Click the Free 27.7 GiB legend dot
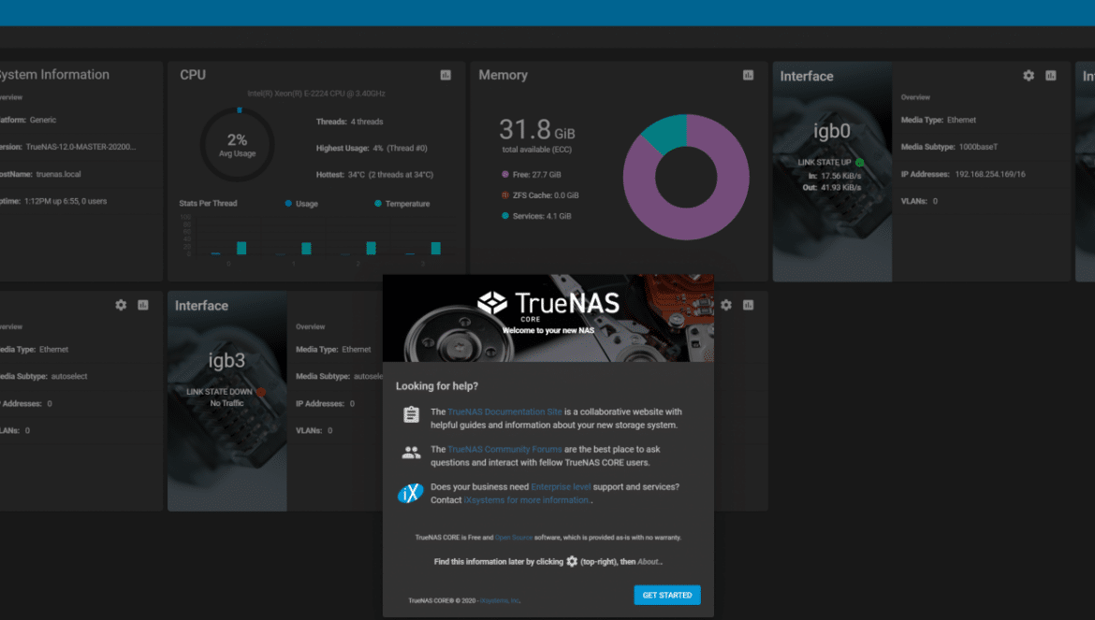This screenshot has height=620, width=1095. (x=504, y=174)
